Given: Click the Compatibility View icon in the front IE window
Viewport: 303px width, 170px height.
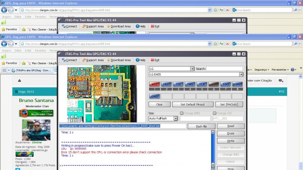Looking at the screenshot, I should click(215, 44).
